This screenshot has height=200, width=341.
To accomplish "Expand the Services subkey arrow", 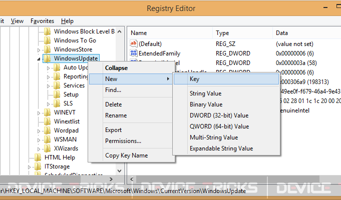I will (48, 86).
